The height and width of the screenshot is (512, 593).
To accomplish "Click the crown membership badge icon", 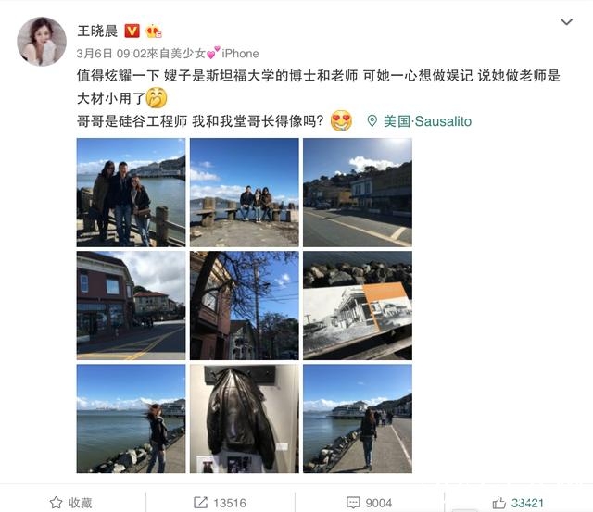I will (x=153, y=31).
